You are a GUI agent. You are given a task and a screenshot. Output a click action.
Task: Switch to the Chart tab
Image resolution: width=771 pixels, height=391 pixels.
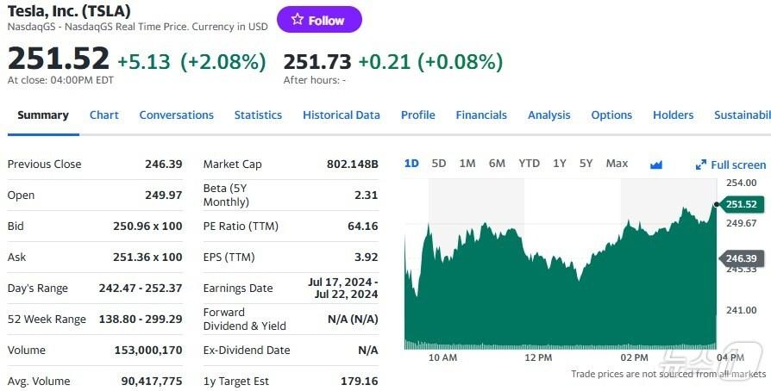tap(104, 115)
